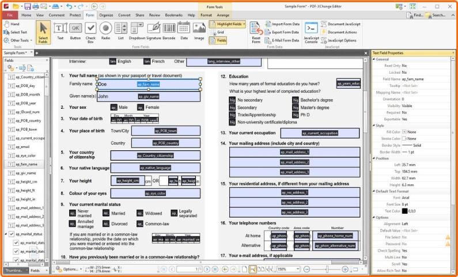Click the Search button

[x=436, y=15]
